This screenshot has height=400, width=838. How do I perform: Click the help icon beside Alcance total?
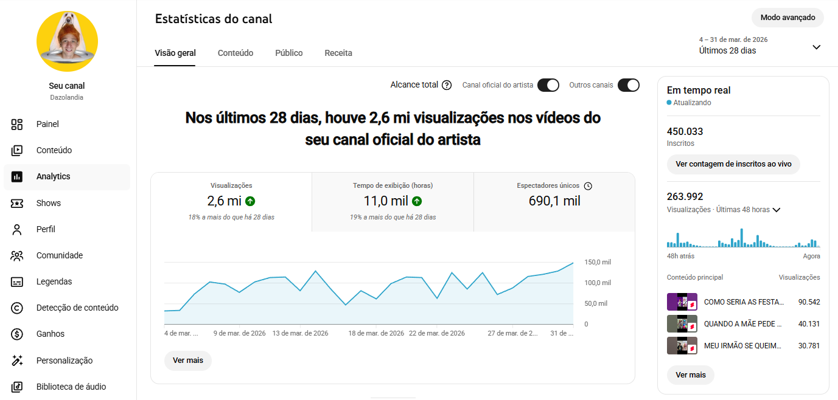coord(447,85)
